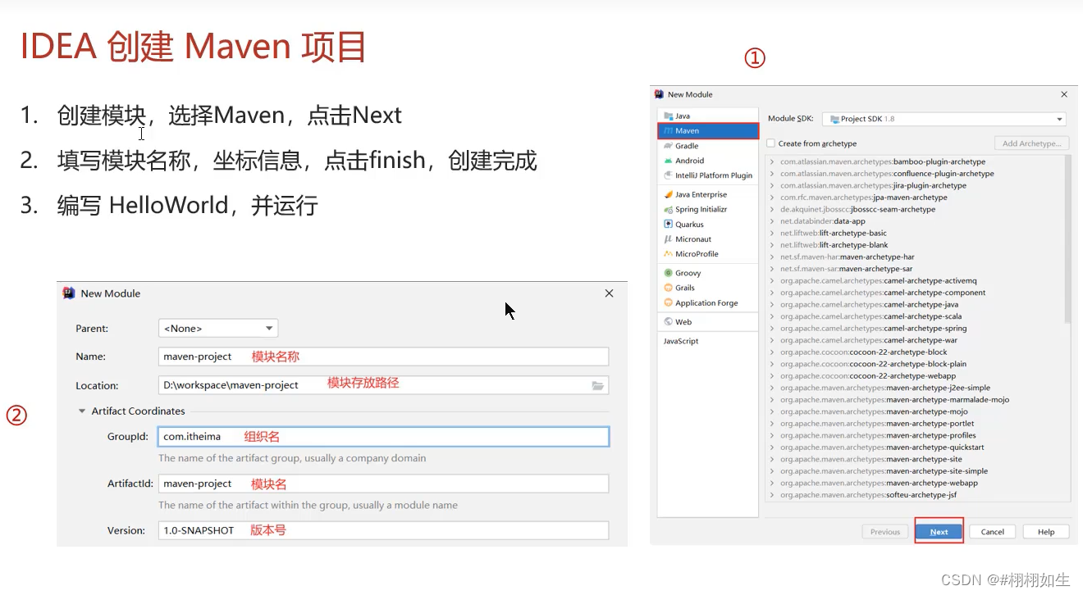Click the Spring Initializr icon

point(669,209)
